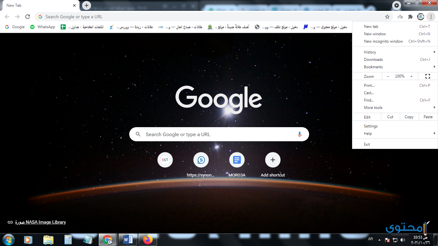This screenshot has height=246, width=438.
Task: Start voice search with microphone icon
Action: [299, 134]
